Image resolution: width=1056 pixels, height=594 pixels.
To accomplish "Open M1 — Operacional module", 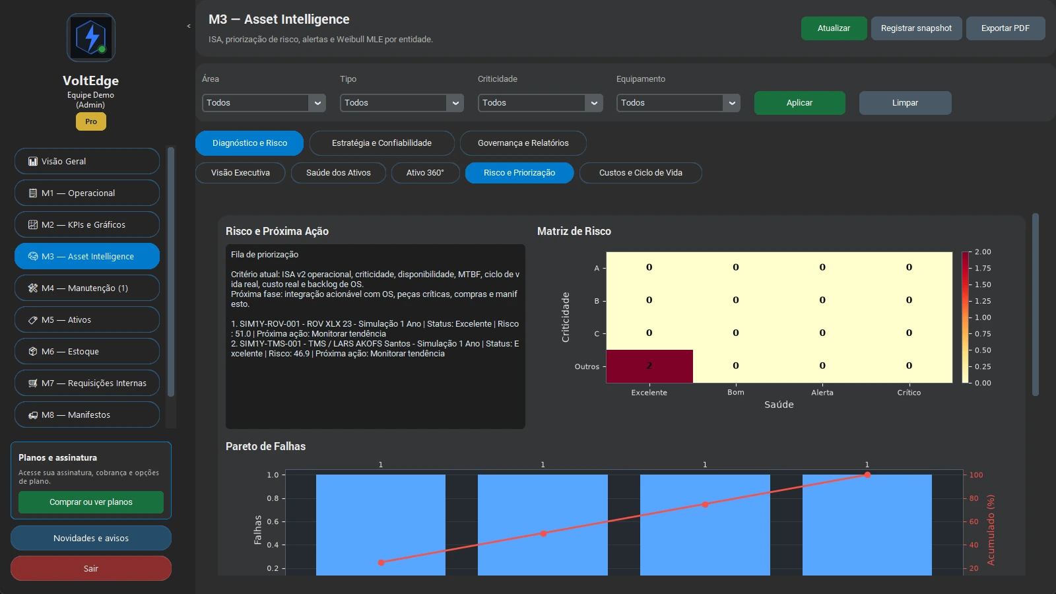I will [x=87, y=193].
